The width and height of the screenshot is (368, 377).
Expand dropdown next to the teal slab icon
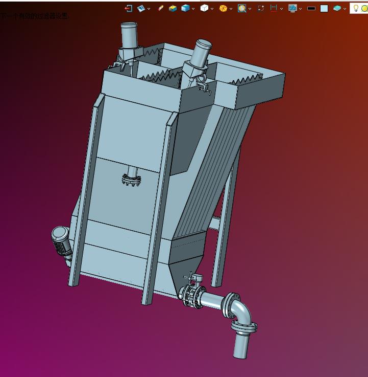coord(345,9)
